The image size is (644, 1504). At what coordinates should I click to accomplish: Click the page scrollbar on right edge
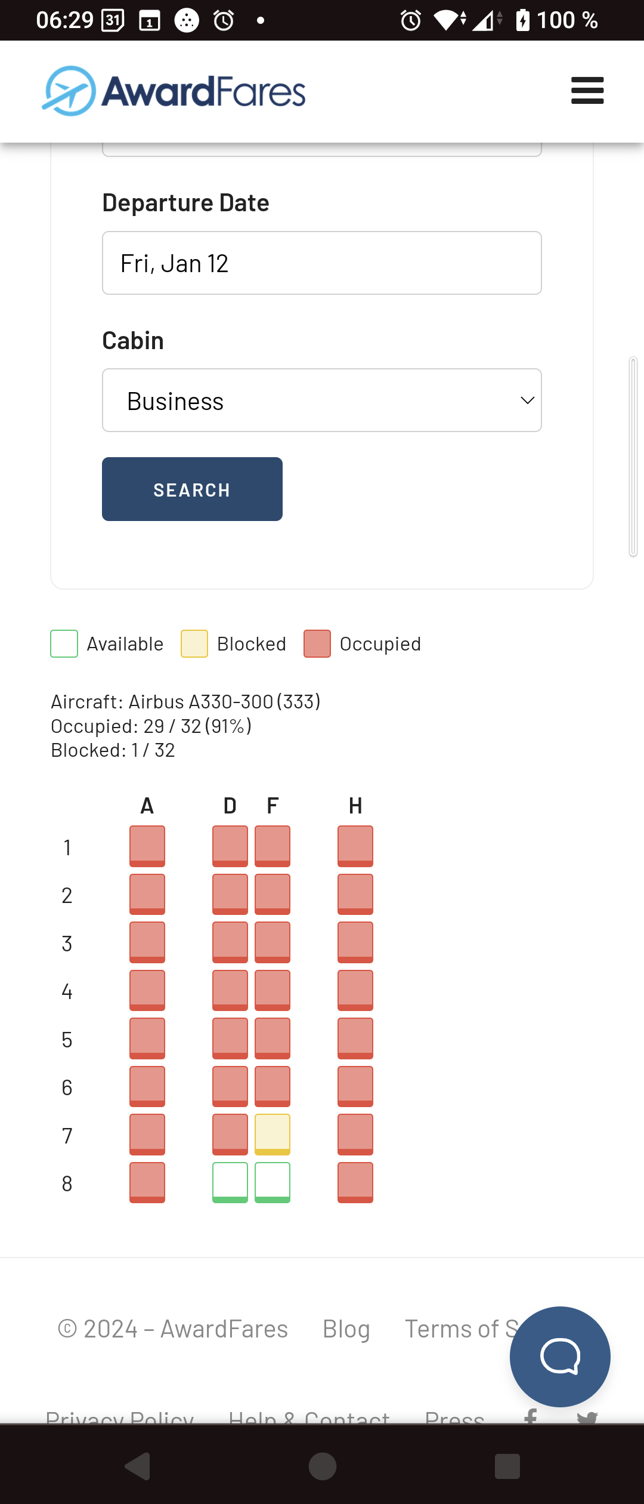(633, 457)
